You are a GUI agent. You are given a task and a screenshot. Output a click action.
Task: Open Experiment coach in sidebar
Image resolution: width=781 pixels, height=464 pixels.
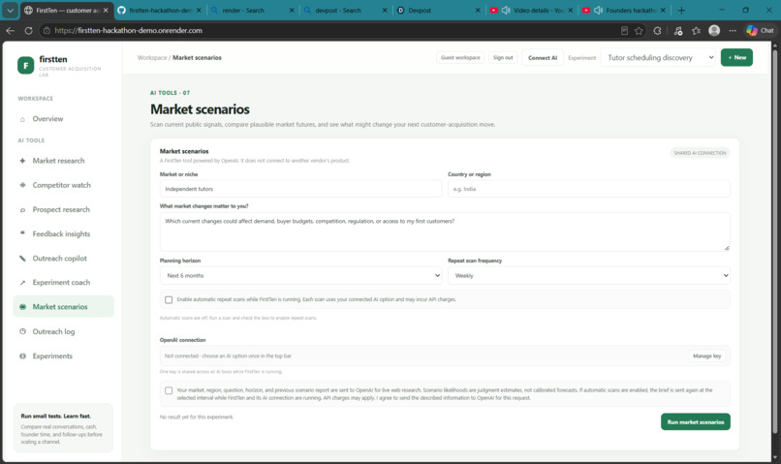coord(63,282)
